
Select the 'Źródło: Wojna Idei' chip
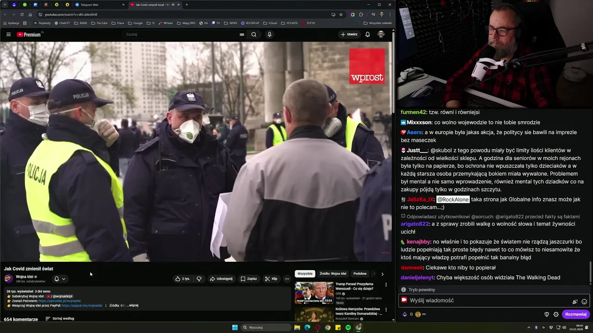pos(333,274)
